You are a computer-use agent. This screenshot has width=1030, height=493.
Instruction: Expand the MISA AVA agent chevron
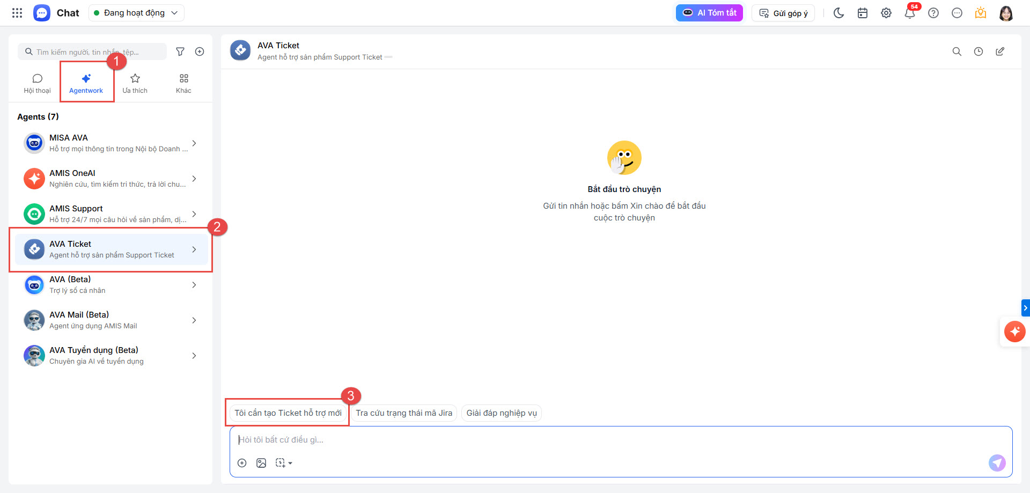point(194,143)
